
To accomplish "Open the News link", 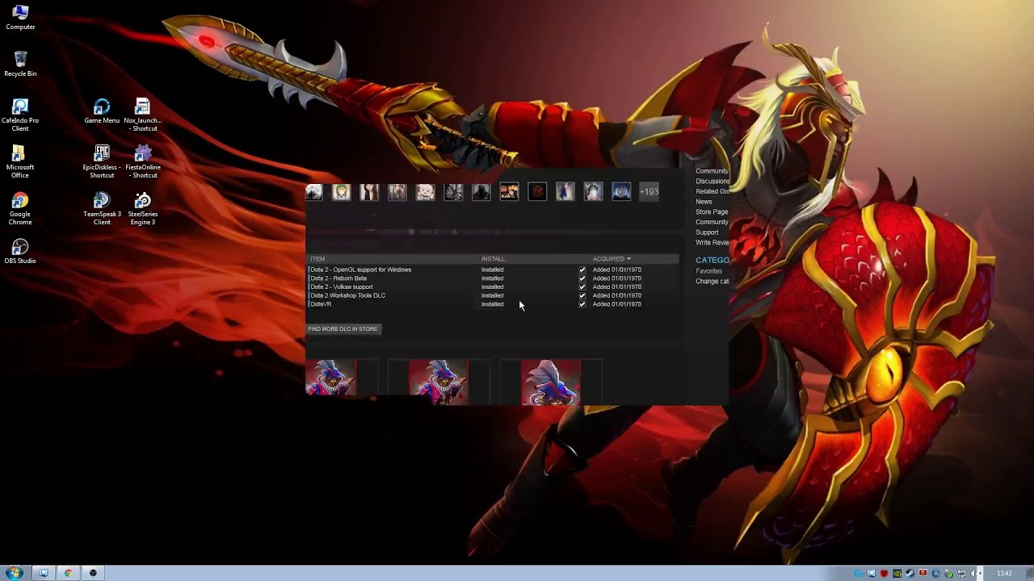I will (x=704, y=202).
